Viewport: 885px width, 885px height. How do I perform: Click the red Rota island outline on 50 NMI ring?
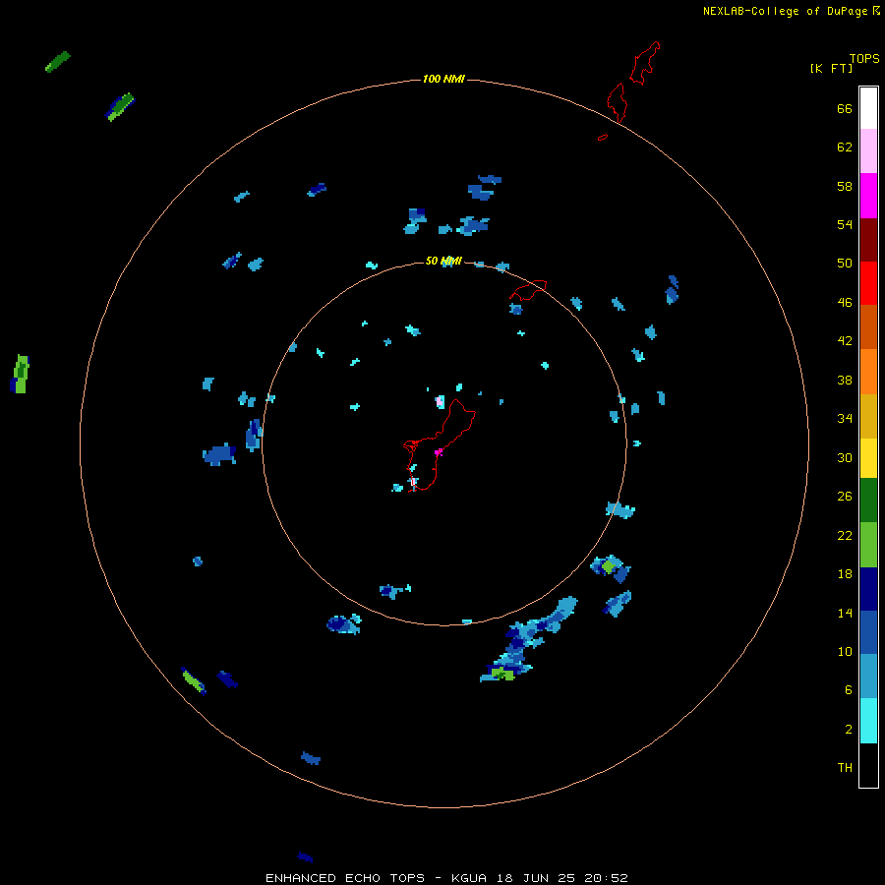(x=528, y=289)
